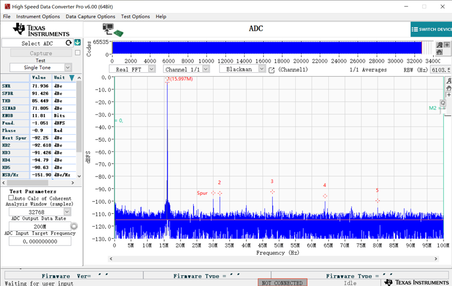Image resolution: width=452 pixels, height=286 pixels.
Task: Click the SINAD row label
Action: (9, 108)
